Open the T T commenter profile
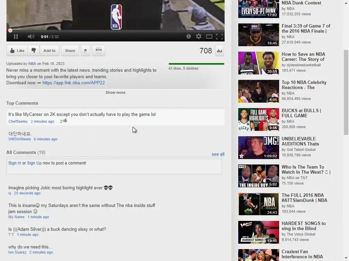 (x=11, y=234)
